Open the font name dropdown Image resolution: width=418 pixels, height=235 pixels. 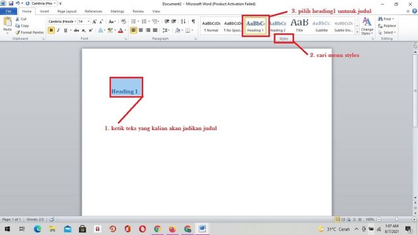76,22
